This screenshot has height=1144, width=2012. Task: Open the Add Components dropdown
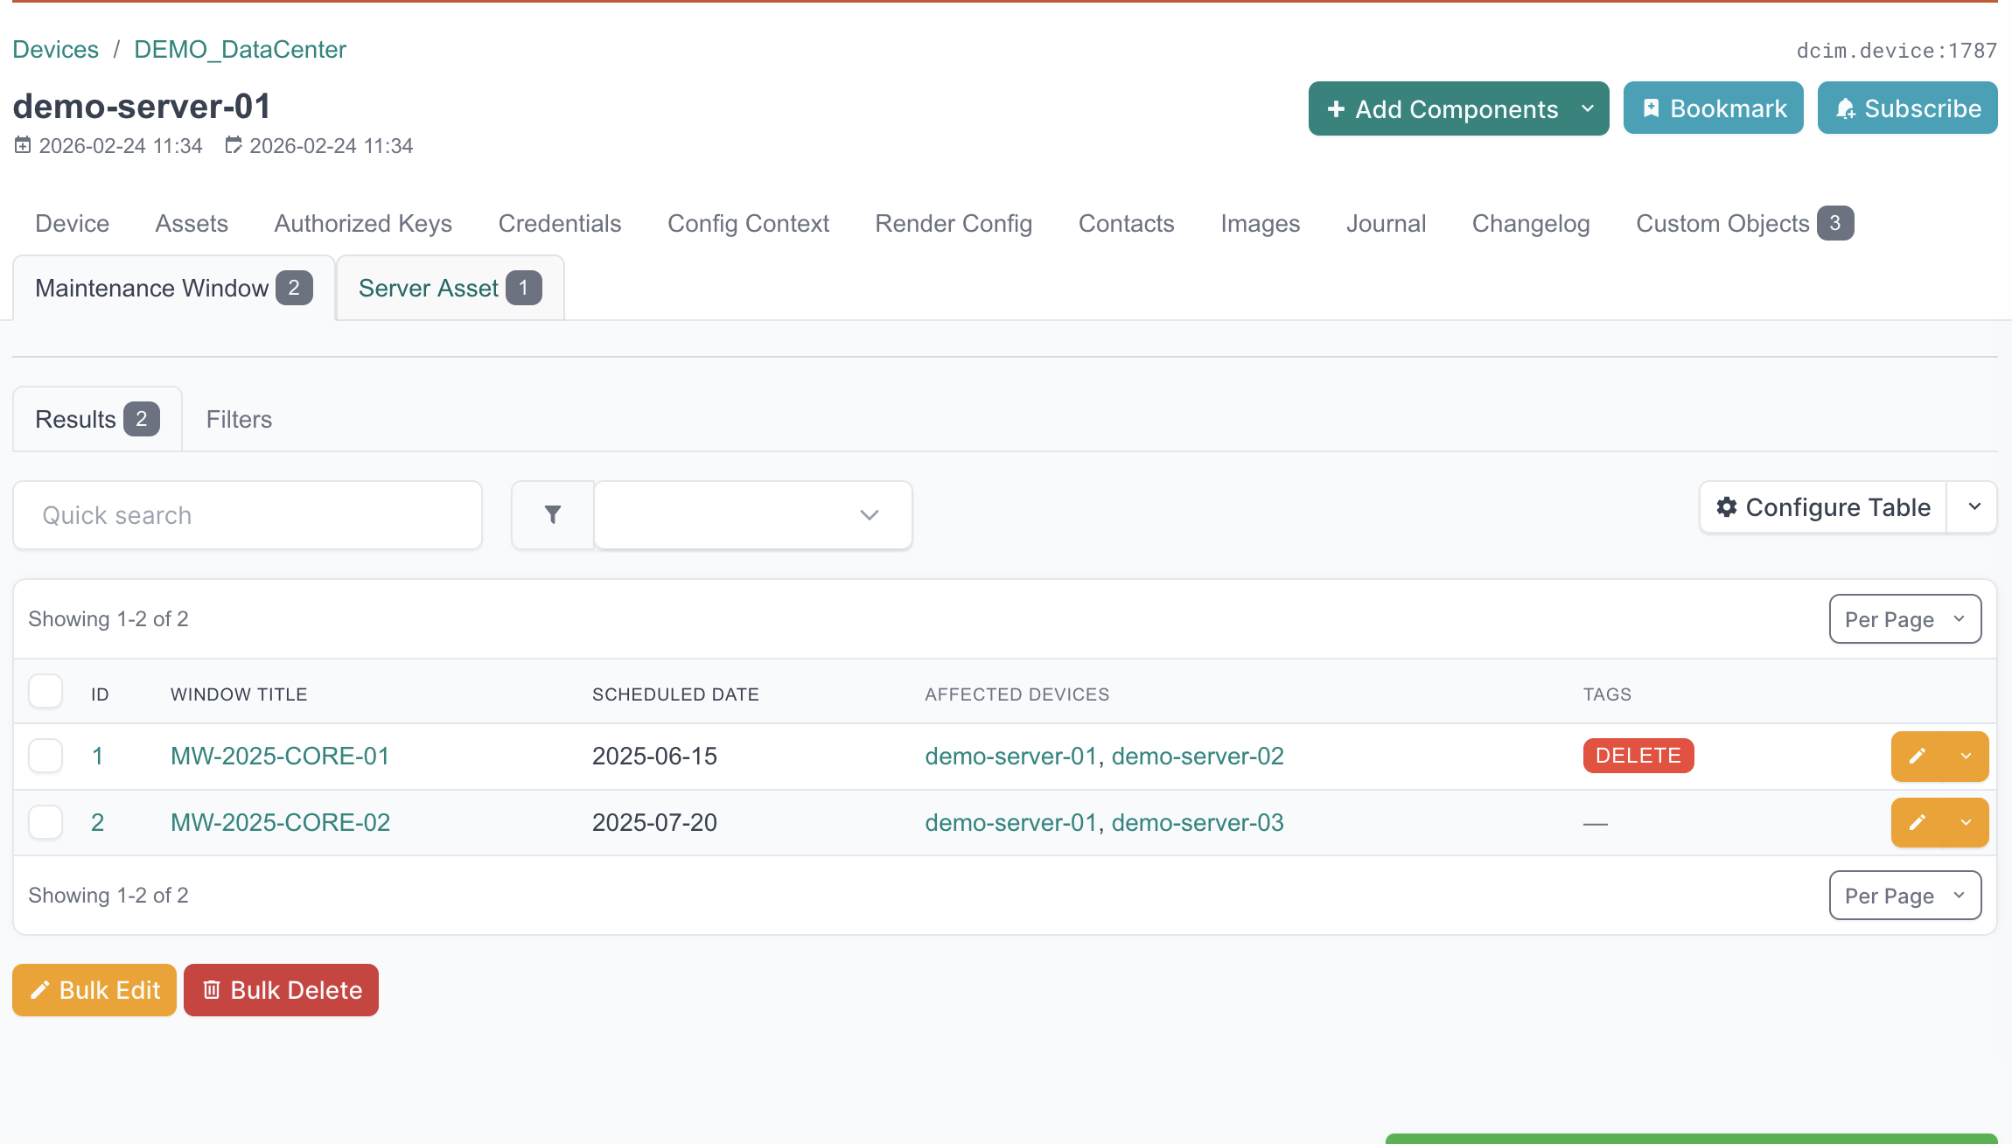pos(1458,108)
